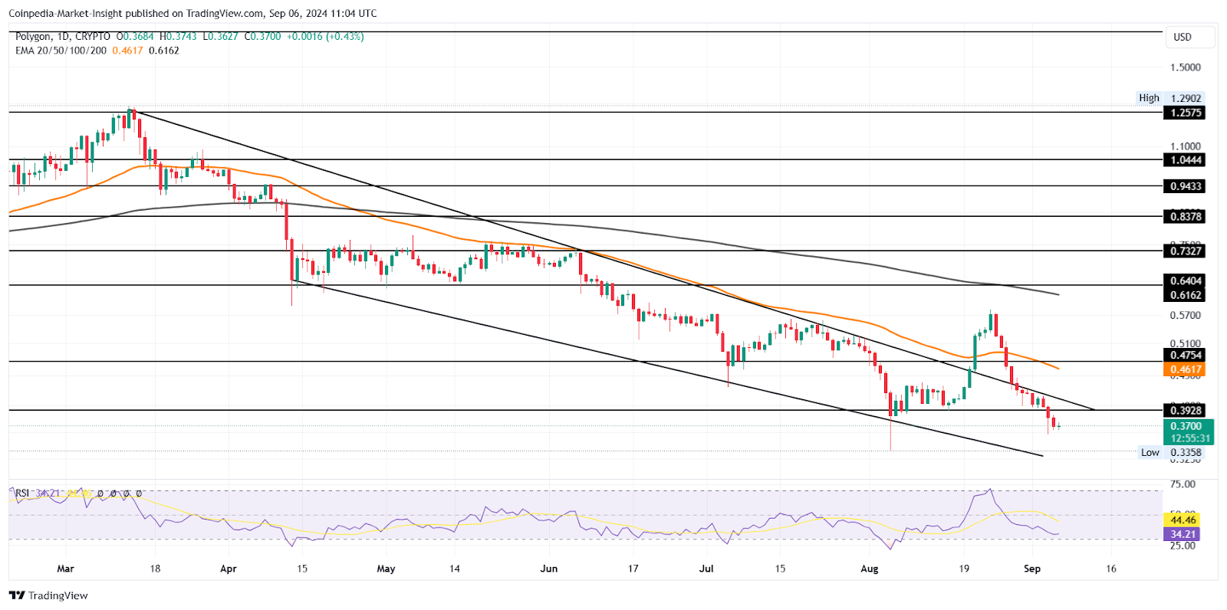The image size is (1227, 610).
Task: Click the 1.5000 price axis tick
Action: point(1185,67)
